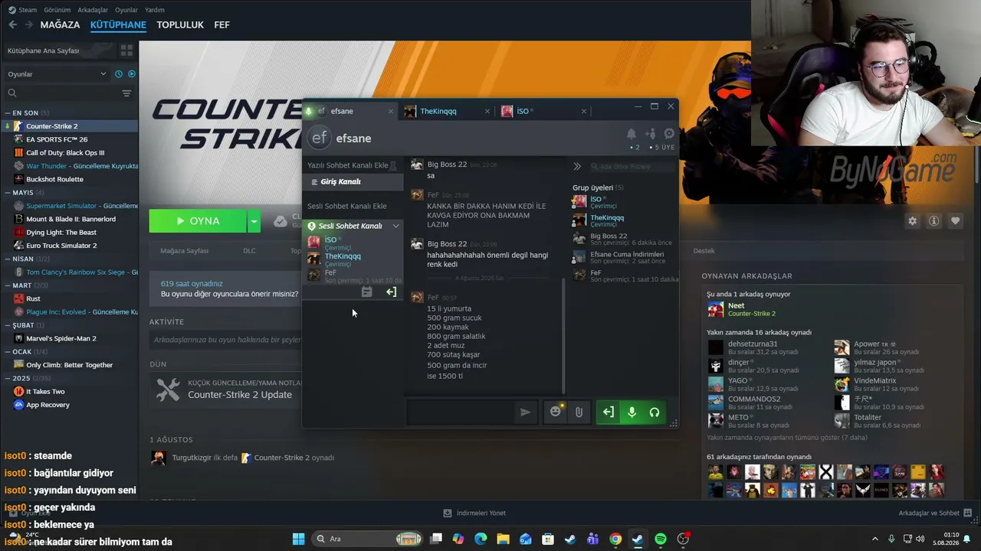Open Mağaza Sayfası for Counter-Strike 2
The image size is (981, 551).
tap(184, 251)
